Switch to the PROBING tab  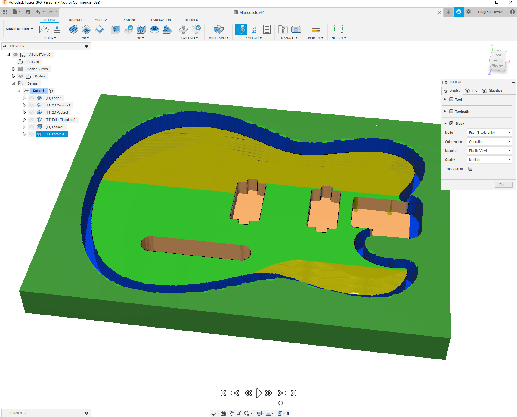[x=129, y=20]
